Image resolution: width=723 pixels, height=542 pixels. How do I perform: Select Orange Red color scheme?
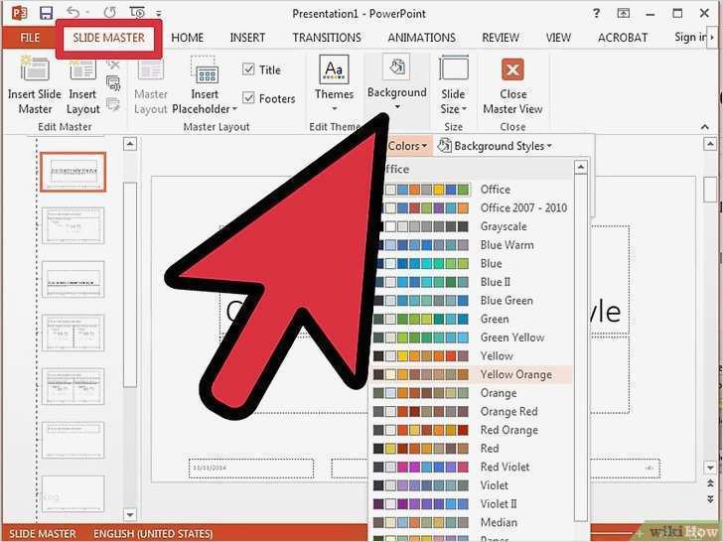pos(472,411)
